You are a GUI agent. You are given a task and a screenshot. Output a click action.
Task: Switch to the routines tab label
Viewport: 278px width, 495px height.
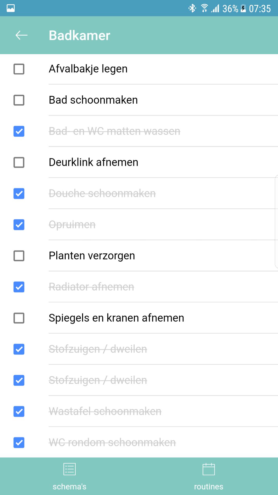[x=208, y=486]
